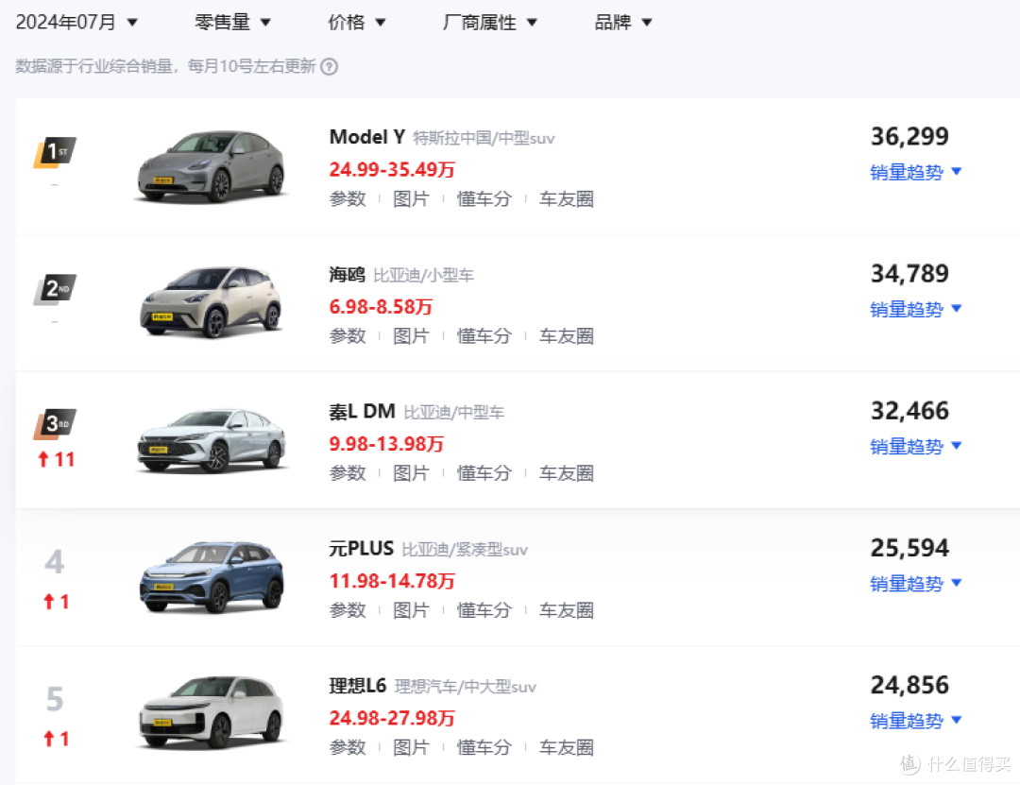Click the help question mark icon

point(330,66)
